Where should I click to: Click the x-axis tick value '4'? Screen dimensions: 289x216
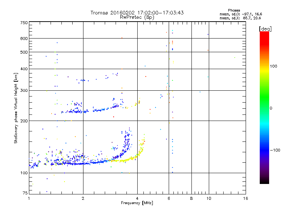pyautogui.click(x=137, y=198)
